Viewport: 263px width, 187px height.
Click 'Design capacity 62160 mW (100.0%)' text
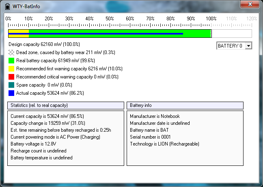coord(44,44)
